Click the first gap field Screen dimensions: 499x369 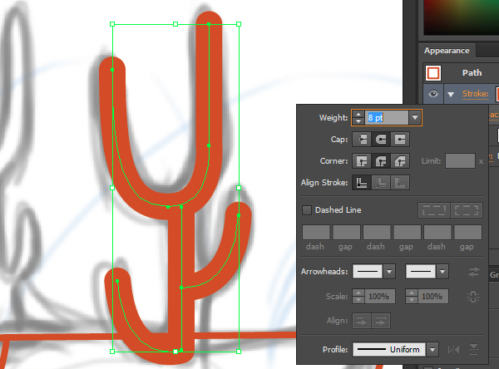pos(346,232)
